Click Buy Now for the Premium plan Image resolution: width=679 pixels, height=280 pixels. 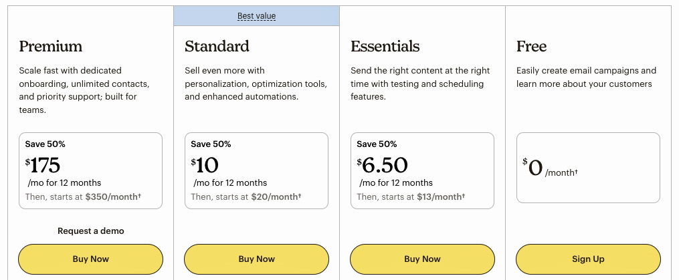pyautogui.click(x=90, y=259)
